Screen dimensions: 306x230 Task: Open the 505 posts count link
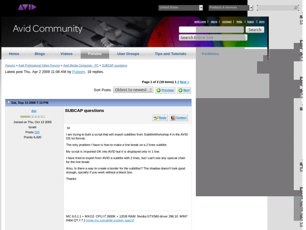coord(37,132)
